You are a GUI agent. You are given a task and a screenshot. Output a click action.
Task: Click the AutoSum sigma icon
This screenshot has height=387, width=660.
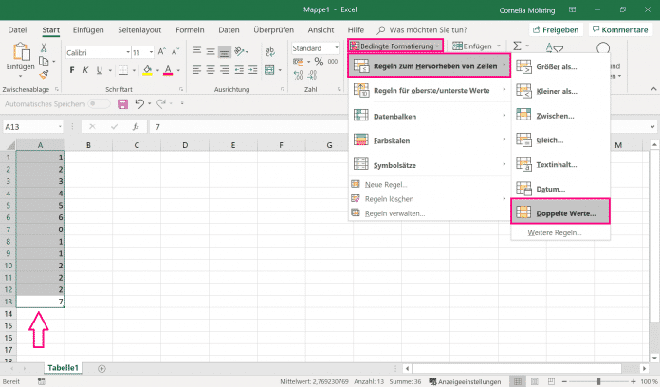click(517, 46)
